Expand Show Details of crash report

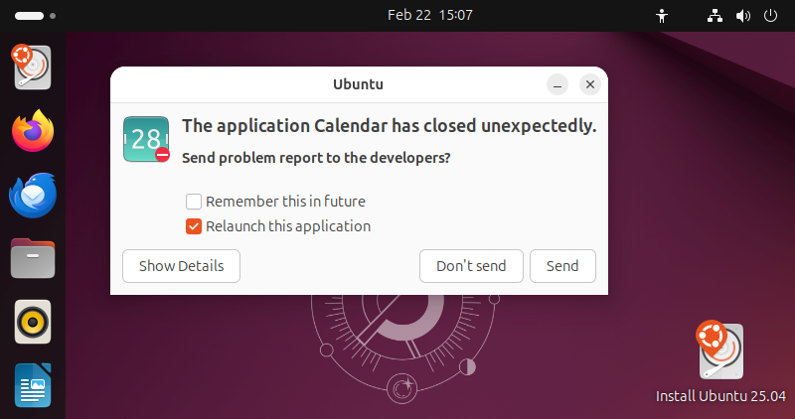(x=181, y=266)
